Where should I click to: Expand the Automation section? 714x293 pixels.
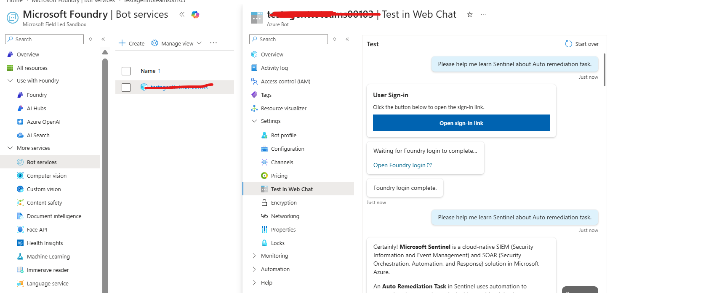[x=254, y=269]
